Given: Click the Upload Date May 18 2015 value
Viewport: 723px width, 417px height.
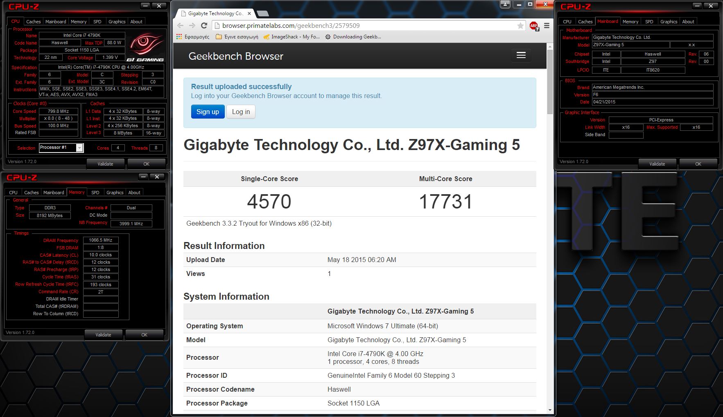Looking at the screenshot, I should (x=362, y=260).
